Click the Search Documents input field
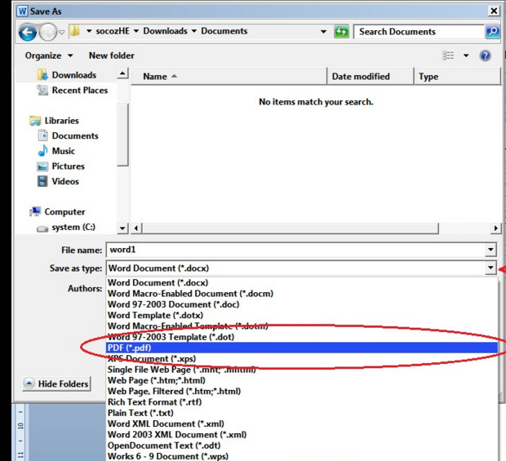The image size is (506, 461). [419, 32]
